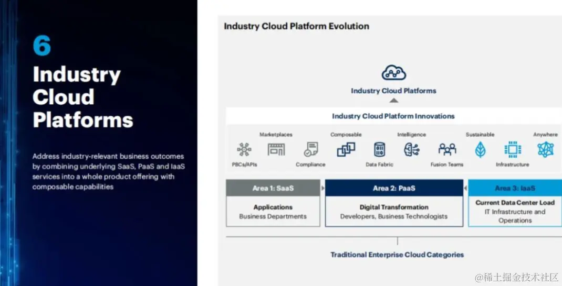Image resolution: width=562 pixels, height=286 pixels.
Task: Click the arrow between Area 2 and Area 3
Action: pyautogui.click(x=465, y=188)
